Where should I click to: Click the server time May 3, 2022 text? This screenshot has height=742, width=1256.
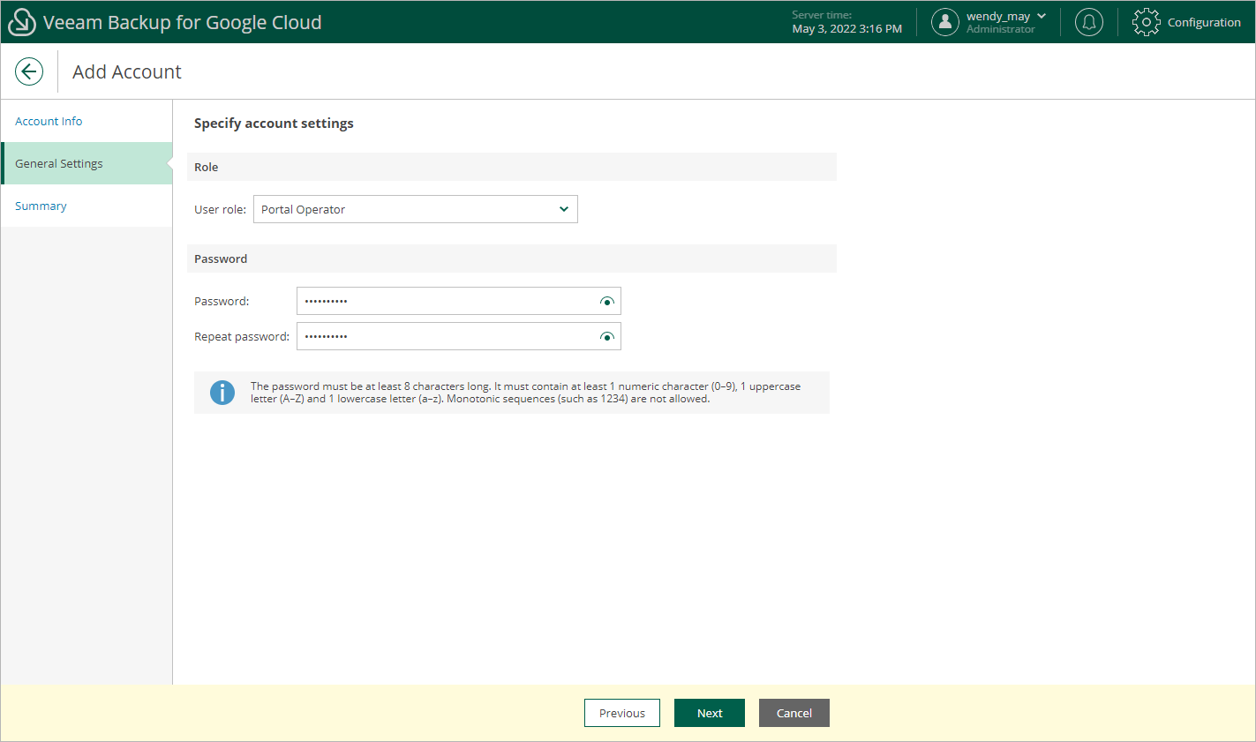tap(847, 29)
